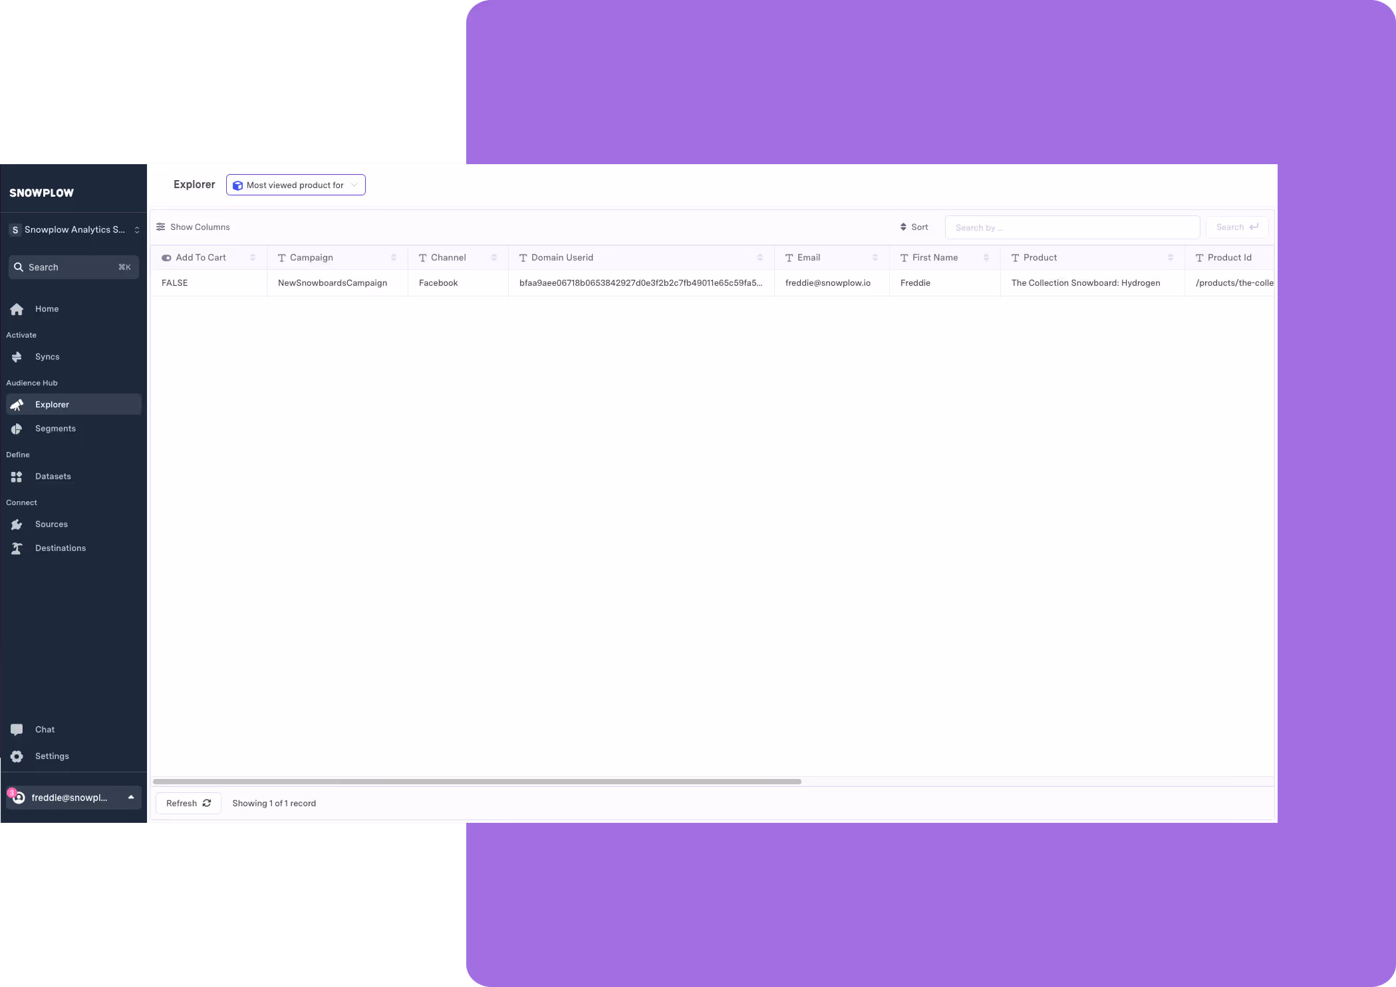Open the Most viewed product model dropdown
The image size is (1396, 987).
point(296,185)
